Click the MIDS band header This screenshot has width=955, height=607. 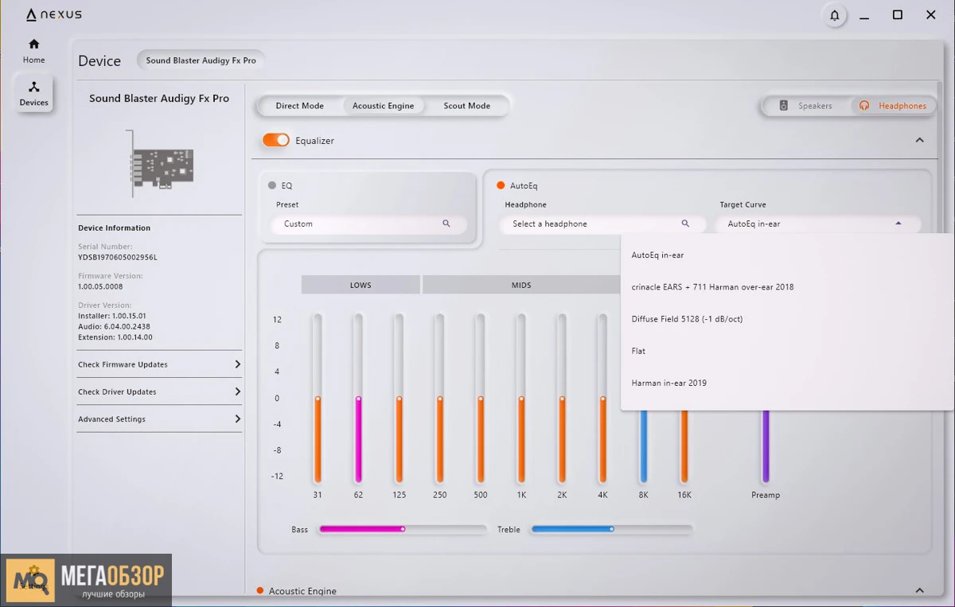click(521, 285)
